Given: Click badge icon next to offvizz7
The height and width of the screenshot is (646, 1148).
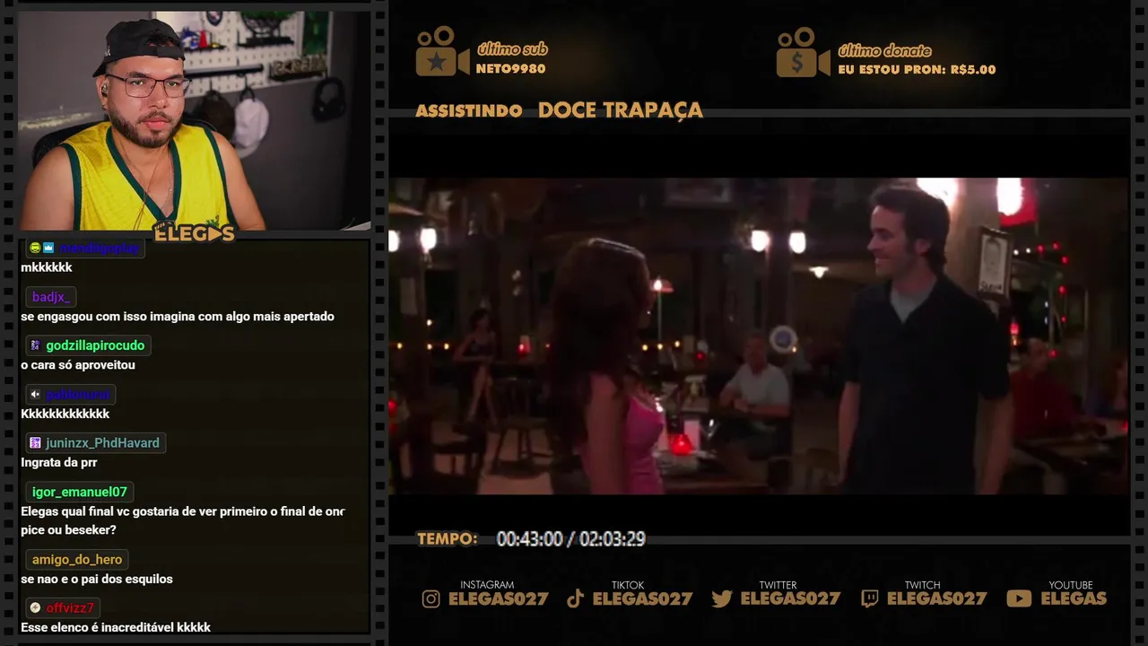Looking at the screenshot, I should point(35,608).
